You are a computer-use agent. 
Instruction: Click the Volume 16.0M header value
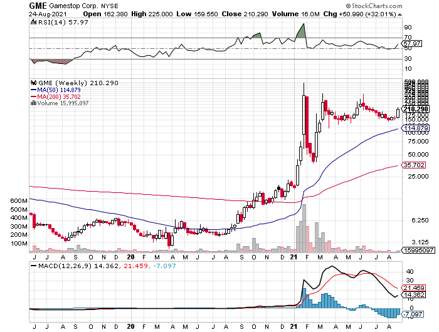click(x=295, y=14)
